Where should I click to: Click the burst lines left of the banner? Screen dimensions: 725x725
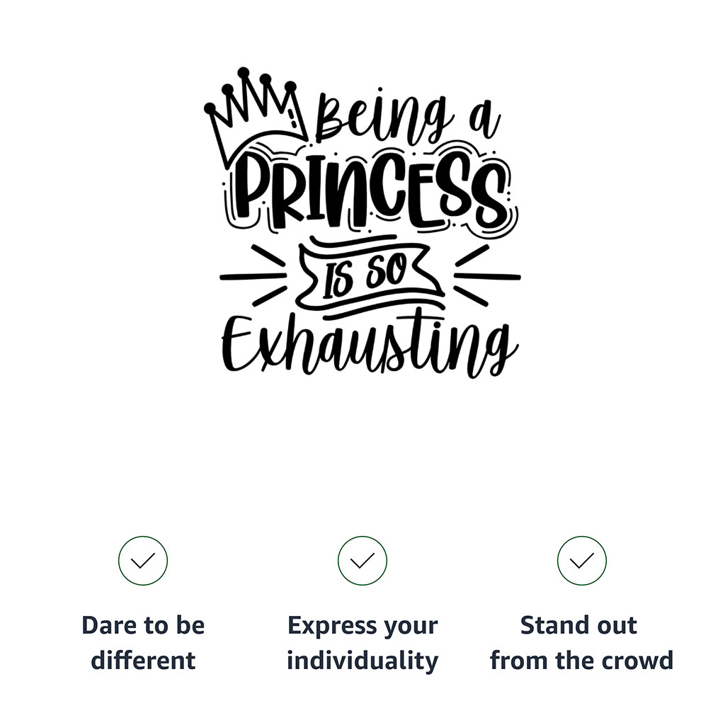pyautogui.click(x=253, y=276)
